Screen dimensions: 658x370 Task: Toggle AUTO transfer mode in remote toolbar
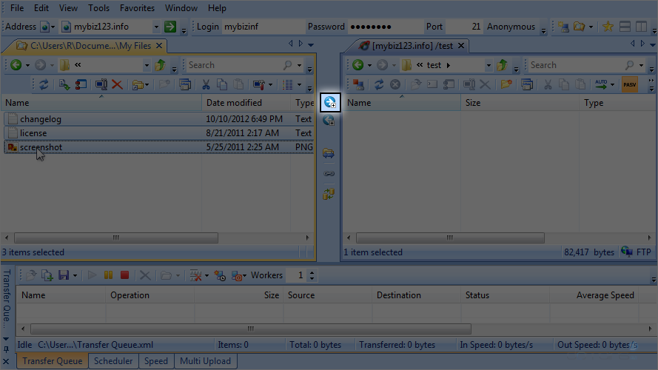tap(603, 85)
